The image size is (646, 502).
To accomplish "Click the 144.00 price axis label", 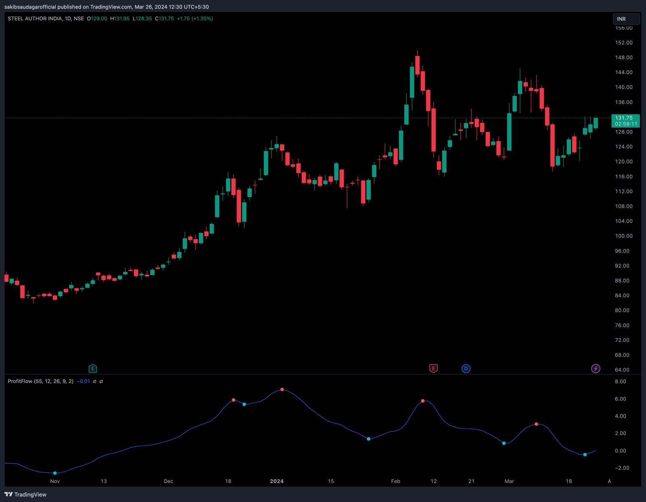I will pos(624,72).
